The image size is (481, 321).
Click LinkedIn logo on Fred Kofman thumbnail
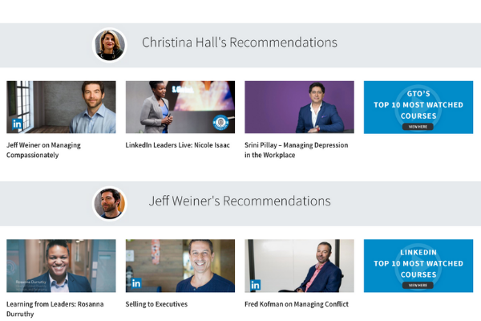tap(255, 284)
